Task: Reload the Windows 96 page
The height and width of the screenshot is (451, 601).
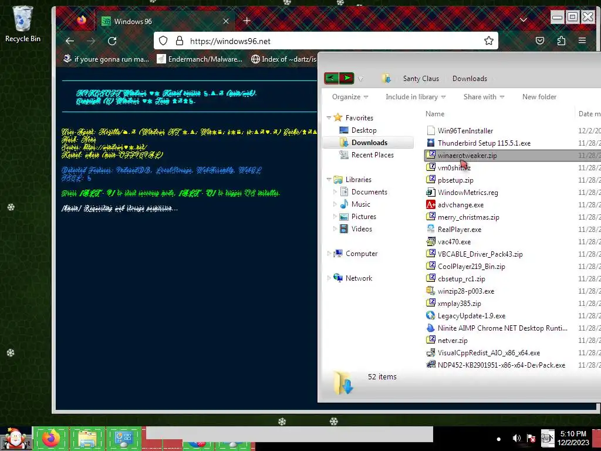Action: point(112,41)
